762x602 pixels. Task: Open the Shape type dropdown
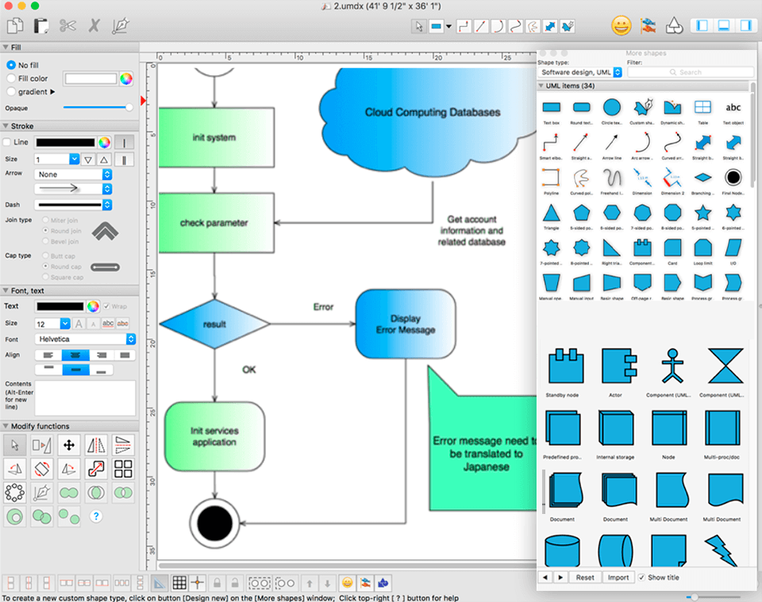tap(579, 72)
